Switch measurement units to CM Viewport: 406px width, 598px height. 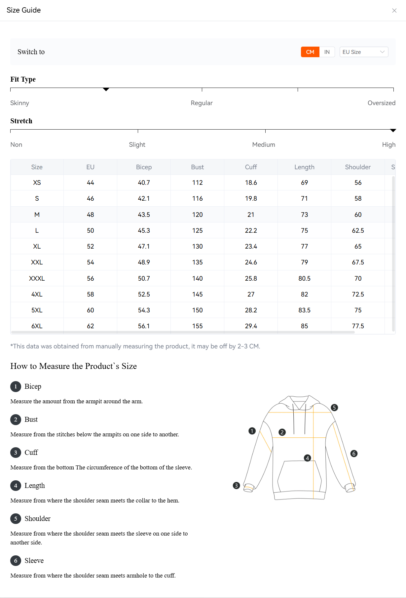click(310, 52)
